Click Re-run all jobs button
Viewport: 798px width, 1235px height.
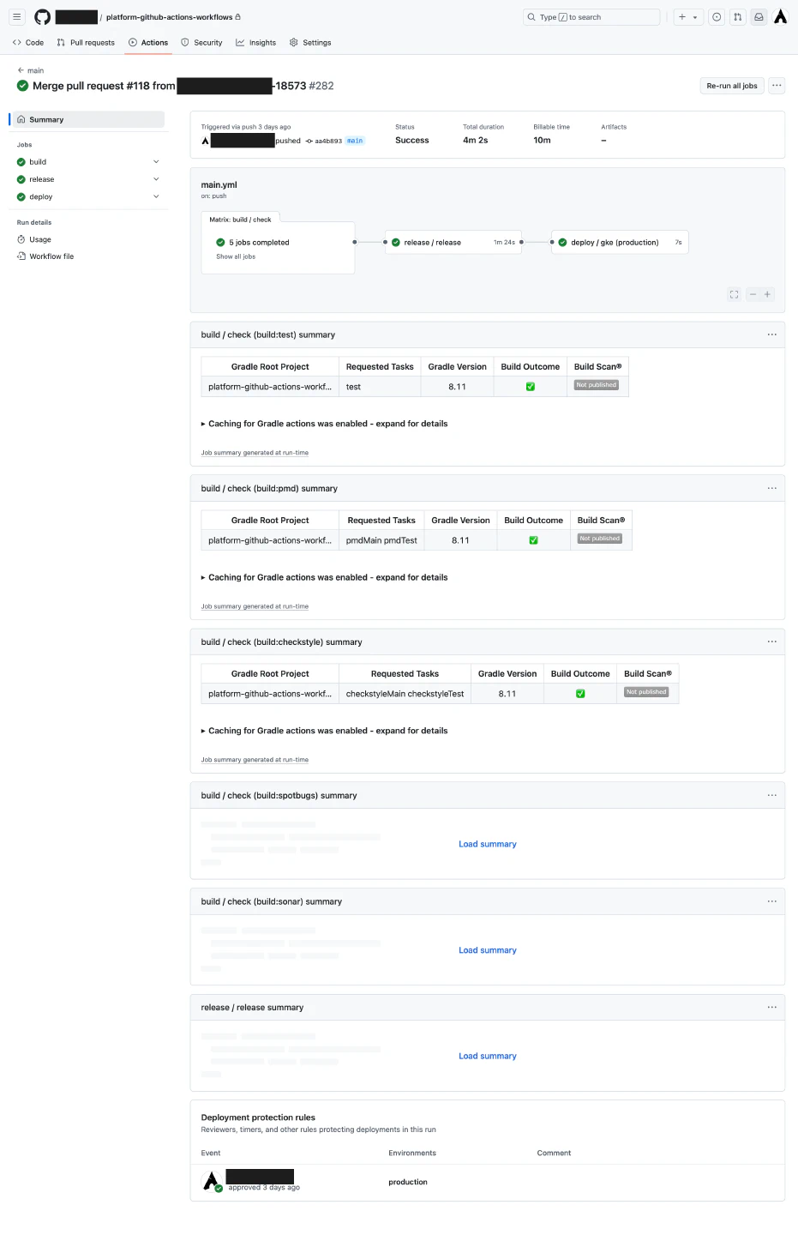pyautogui.click(x=731, y=86)
